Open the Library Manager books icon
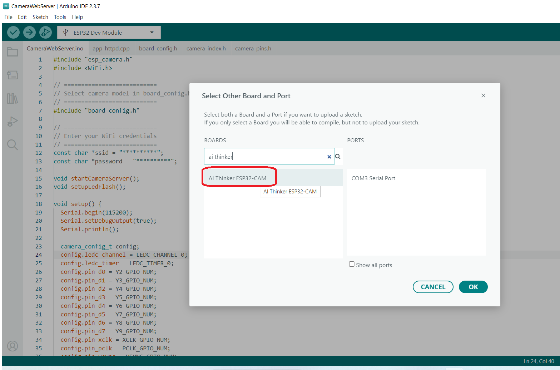560x370 pixels. (13, 98)
